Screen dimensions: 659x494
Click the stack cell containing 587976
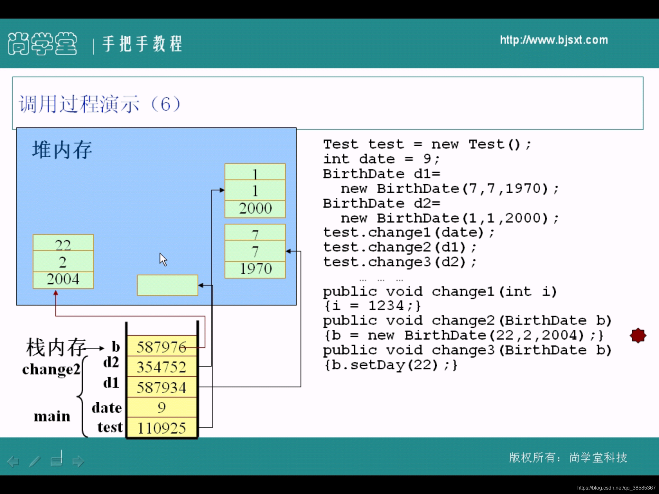[x=162, y=347]
